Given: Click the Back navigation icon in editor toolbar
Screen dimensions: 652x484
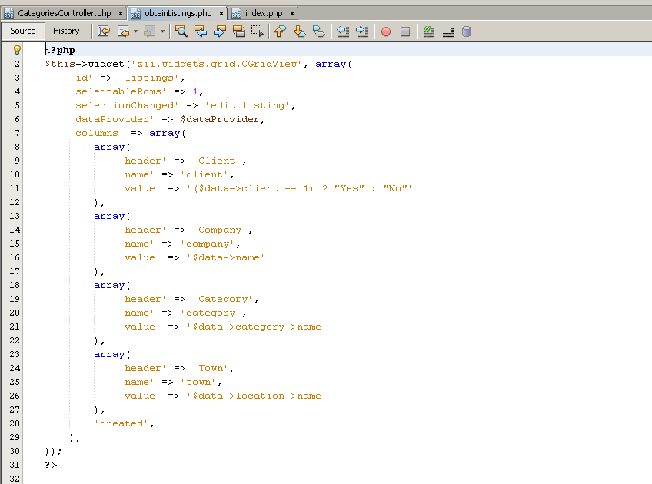Looking at the screenshot, I should coord(124,31).
